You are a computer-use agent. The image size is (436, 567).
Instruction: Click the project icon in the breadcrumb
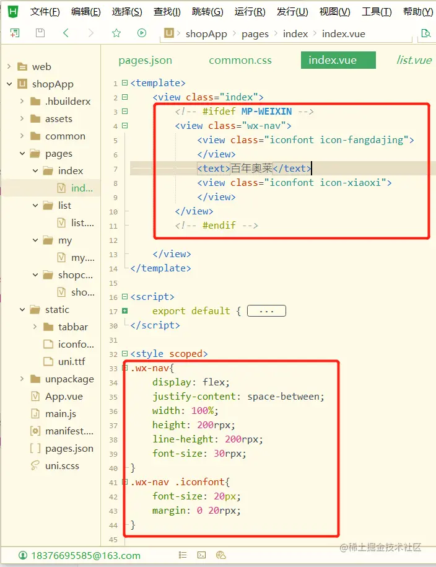point(169,33)
